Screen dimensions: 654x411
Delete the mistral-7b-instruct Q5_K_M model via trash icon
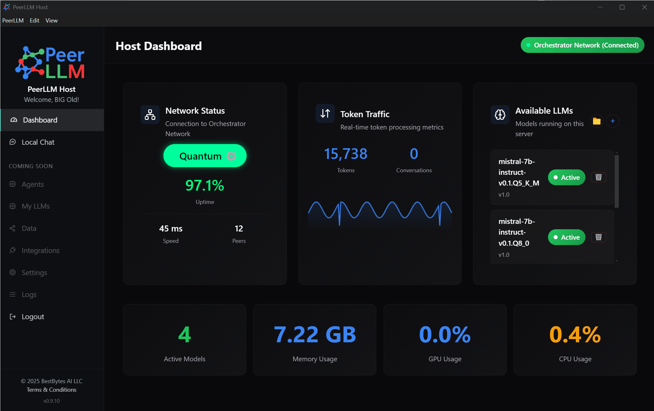click(x=598, y=177)
